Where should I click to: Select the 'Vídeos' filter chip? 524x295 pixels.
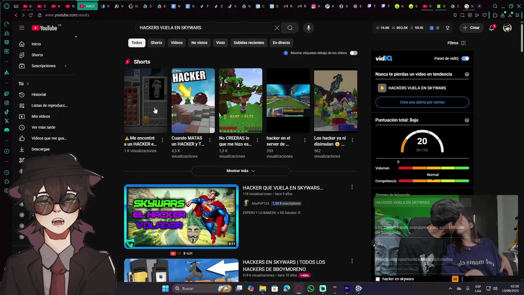click(177, 43)
